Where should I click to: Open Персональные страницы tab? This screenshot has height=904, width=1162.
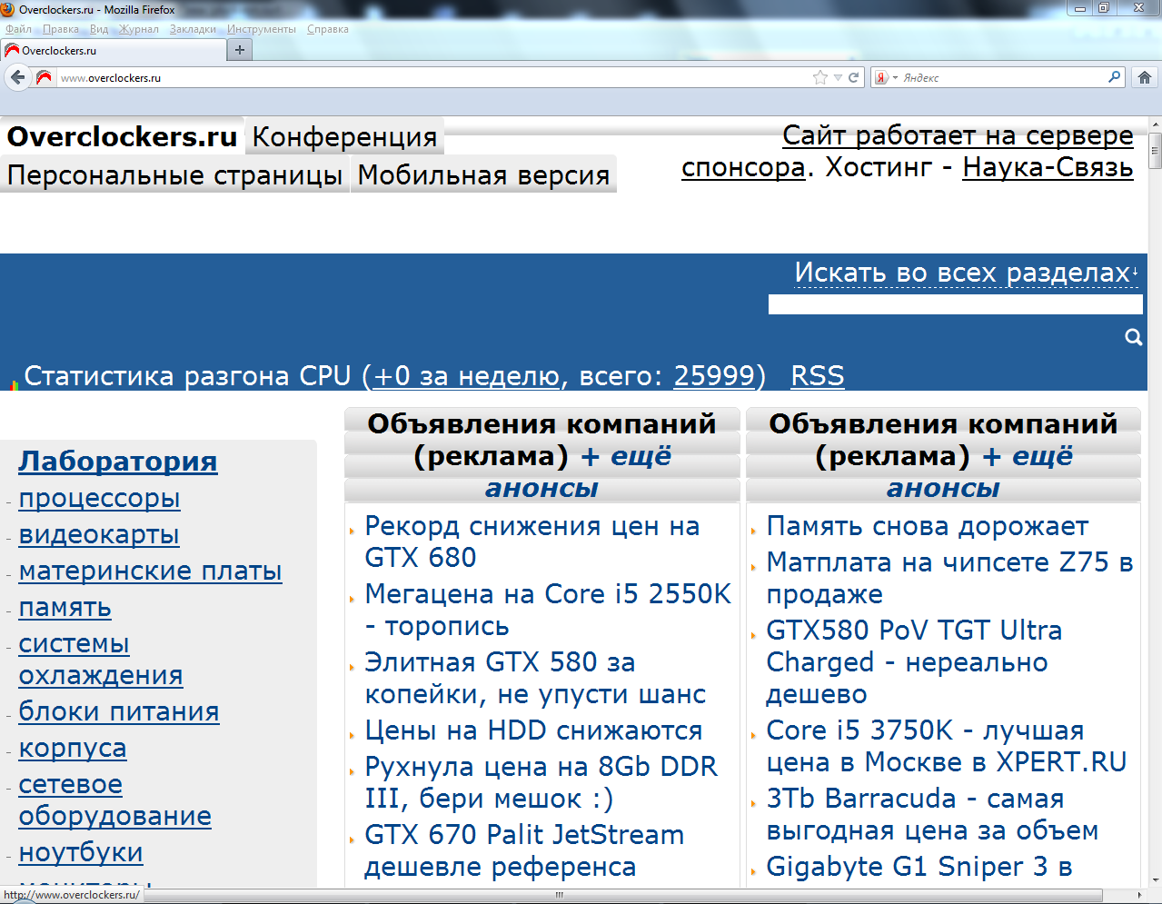pos(174,174)
